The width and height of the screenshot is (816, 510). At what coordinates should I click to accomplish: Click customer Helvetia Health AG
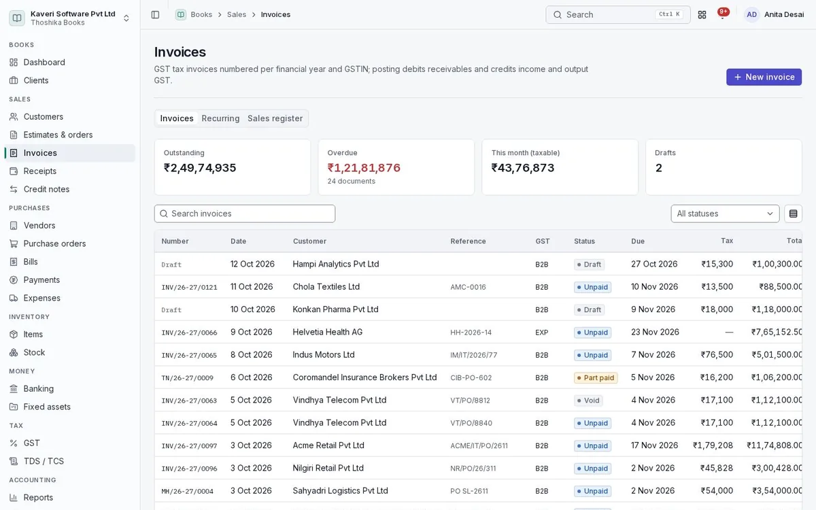(328, 332)
